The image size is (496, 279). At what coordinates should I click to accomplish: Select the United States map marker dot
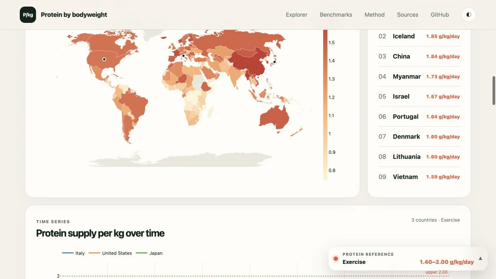tap(104, 59)
